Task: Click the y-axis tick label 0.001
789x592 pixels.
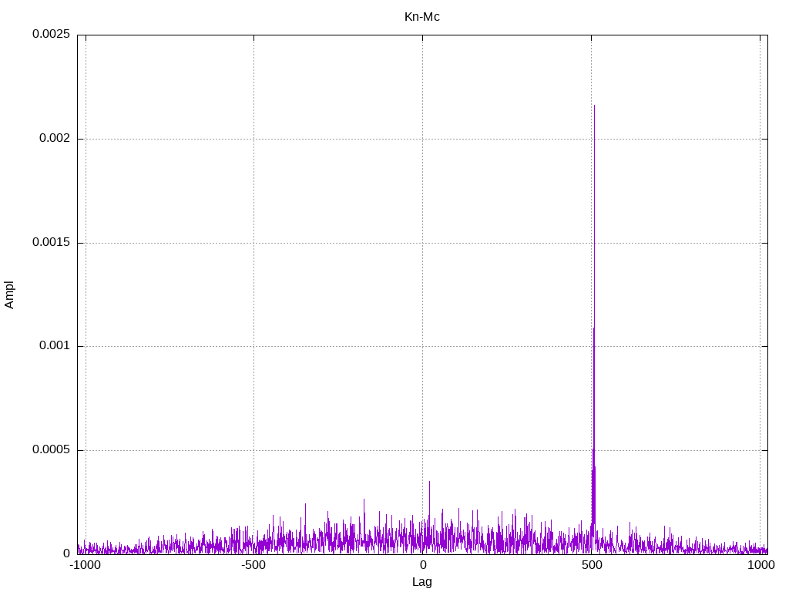Action: 55,346
